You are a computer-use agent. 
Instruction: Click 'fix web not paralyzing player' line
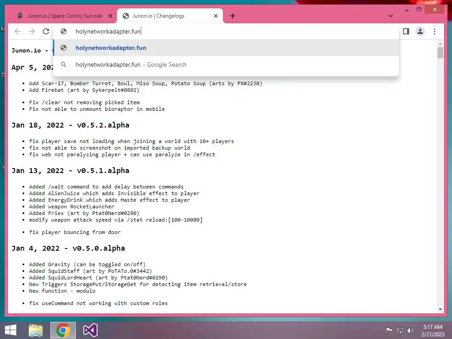point(122,154)
